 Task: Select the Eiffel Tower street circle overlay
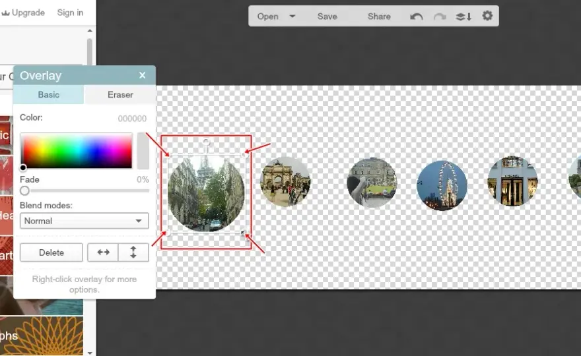coord(206,193)
